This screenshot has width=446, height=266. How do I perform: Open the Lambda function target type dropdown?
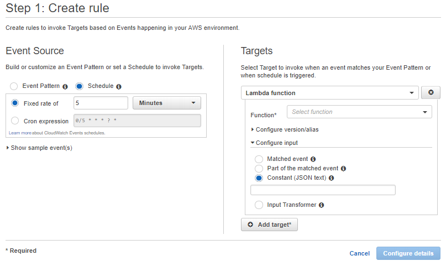pyautogui.click(x=329, y=93)
